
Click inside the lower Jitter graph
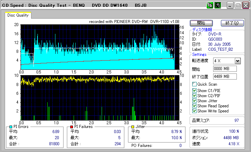tap(98, 98)
